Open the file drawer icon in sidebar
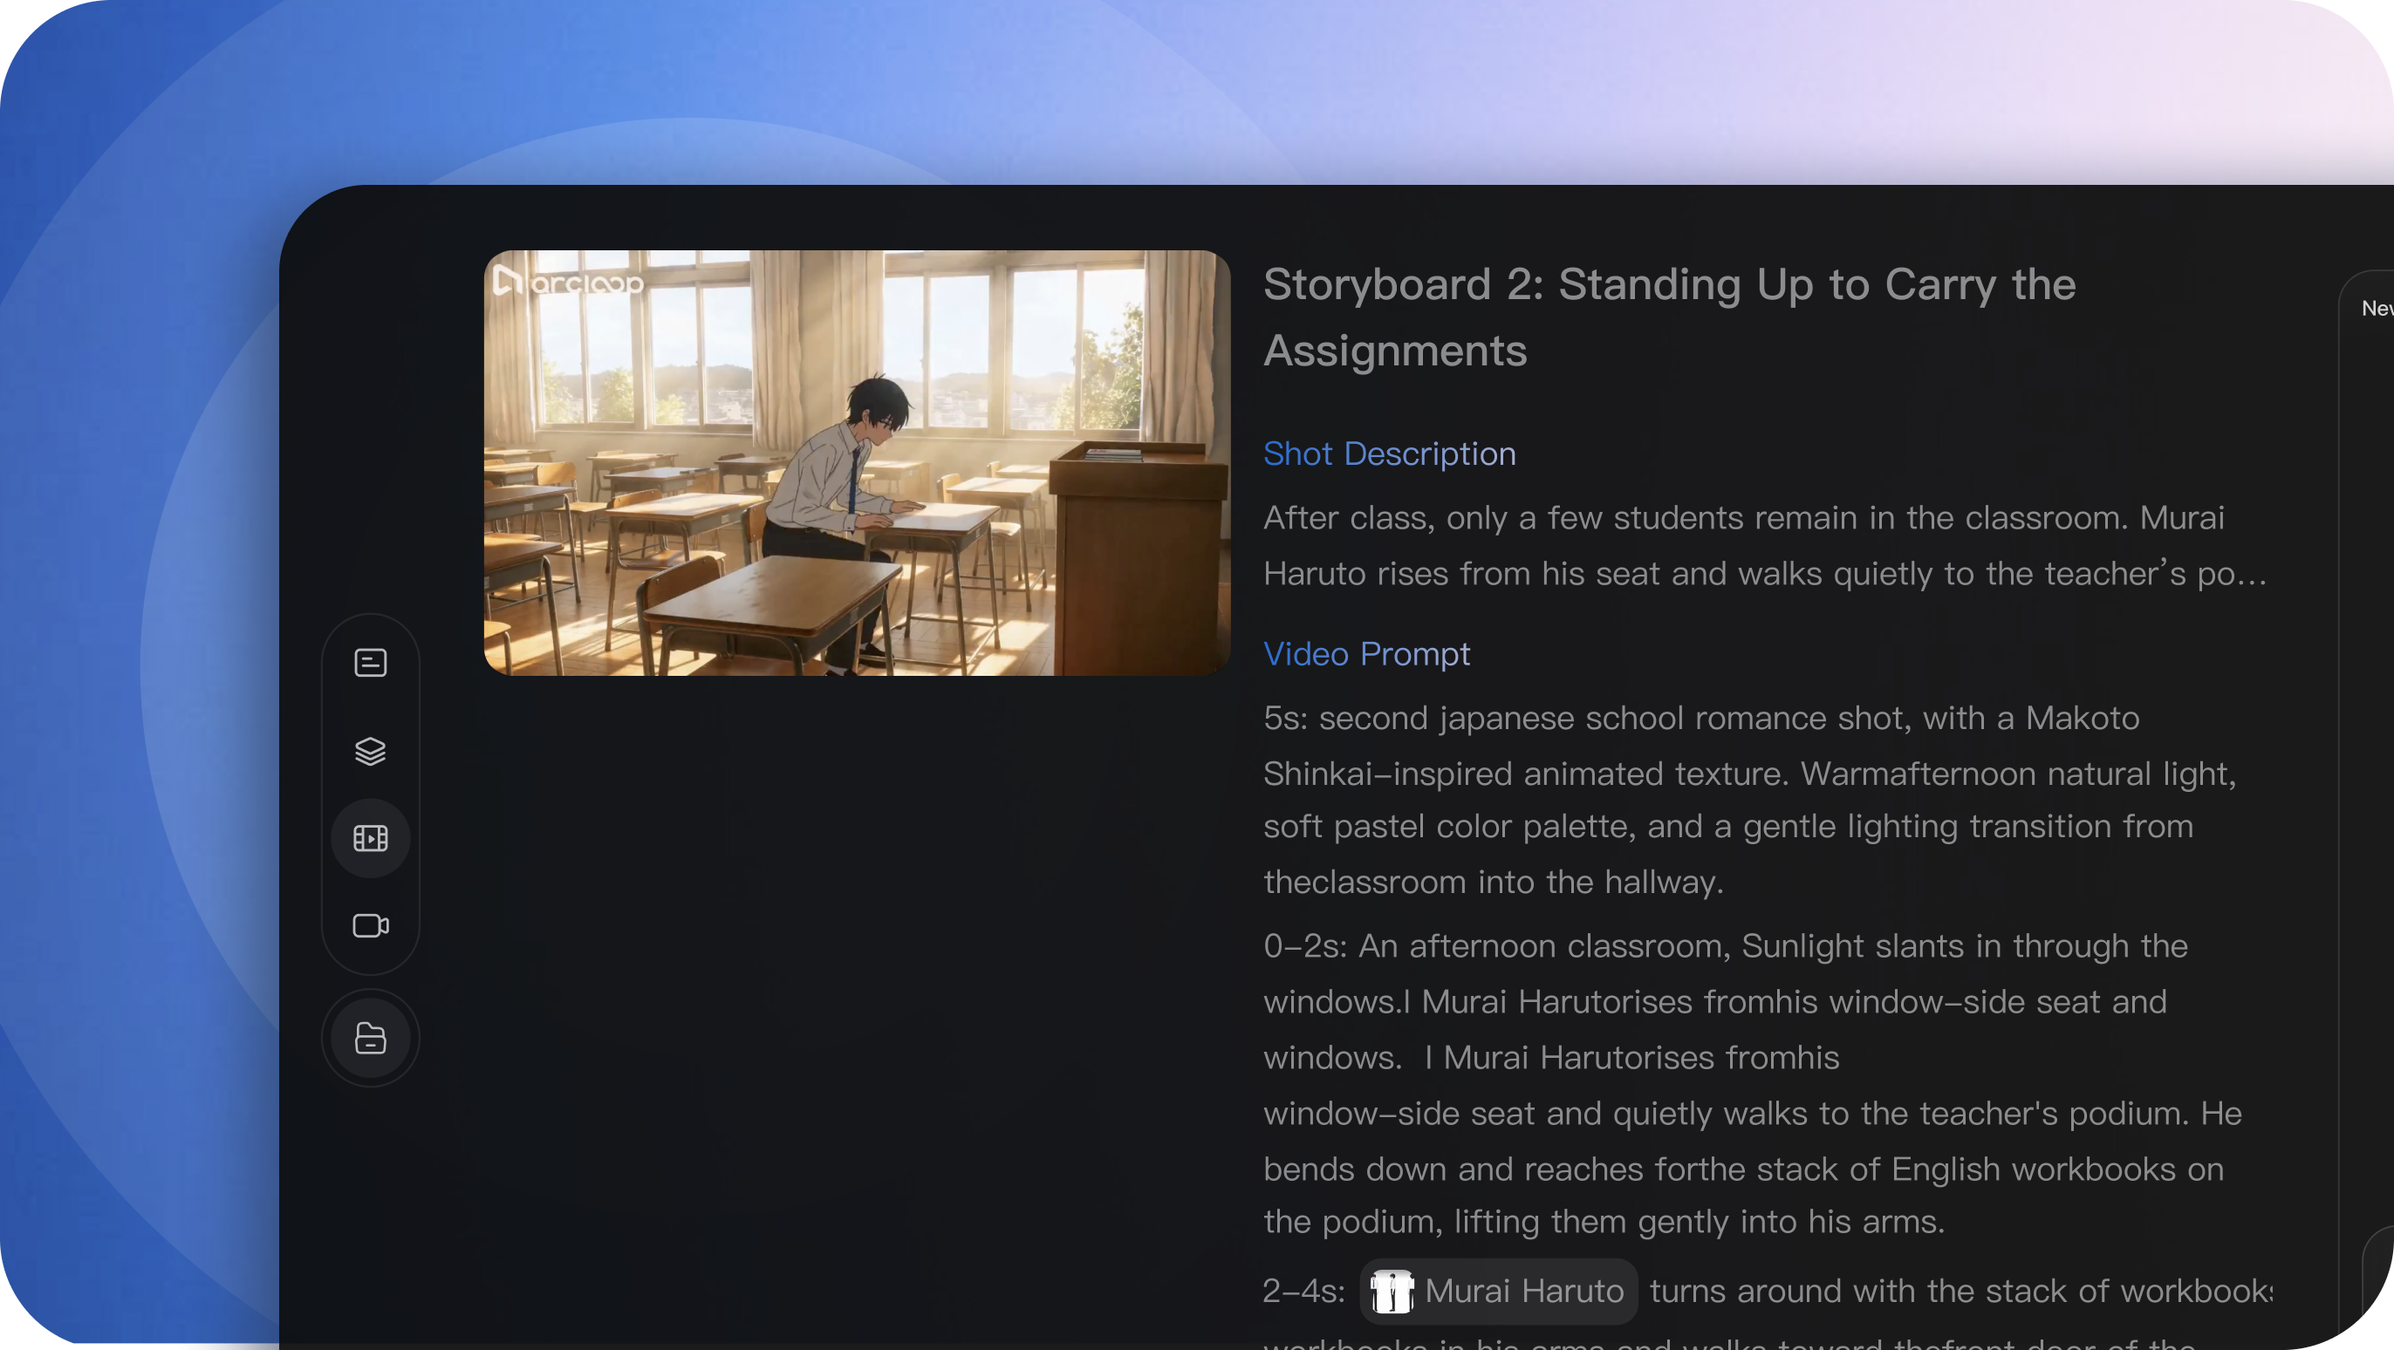Screen dimensions: 2394x1350 (370, 1038)
